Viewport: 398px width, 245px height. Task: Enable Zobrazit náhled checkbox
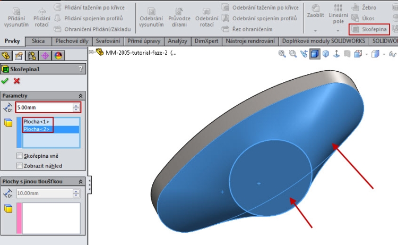20,166
